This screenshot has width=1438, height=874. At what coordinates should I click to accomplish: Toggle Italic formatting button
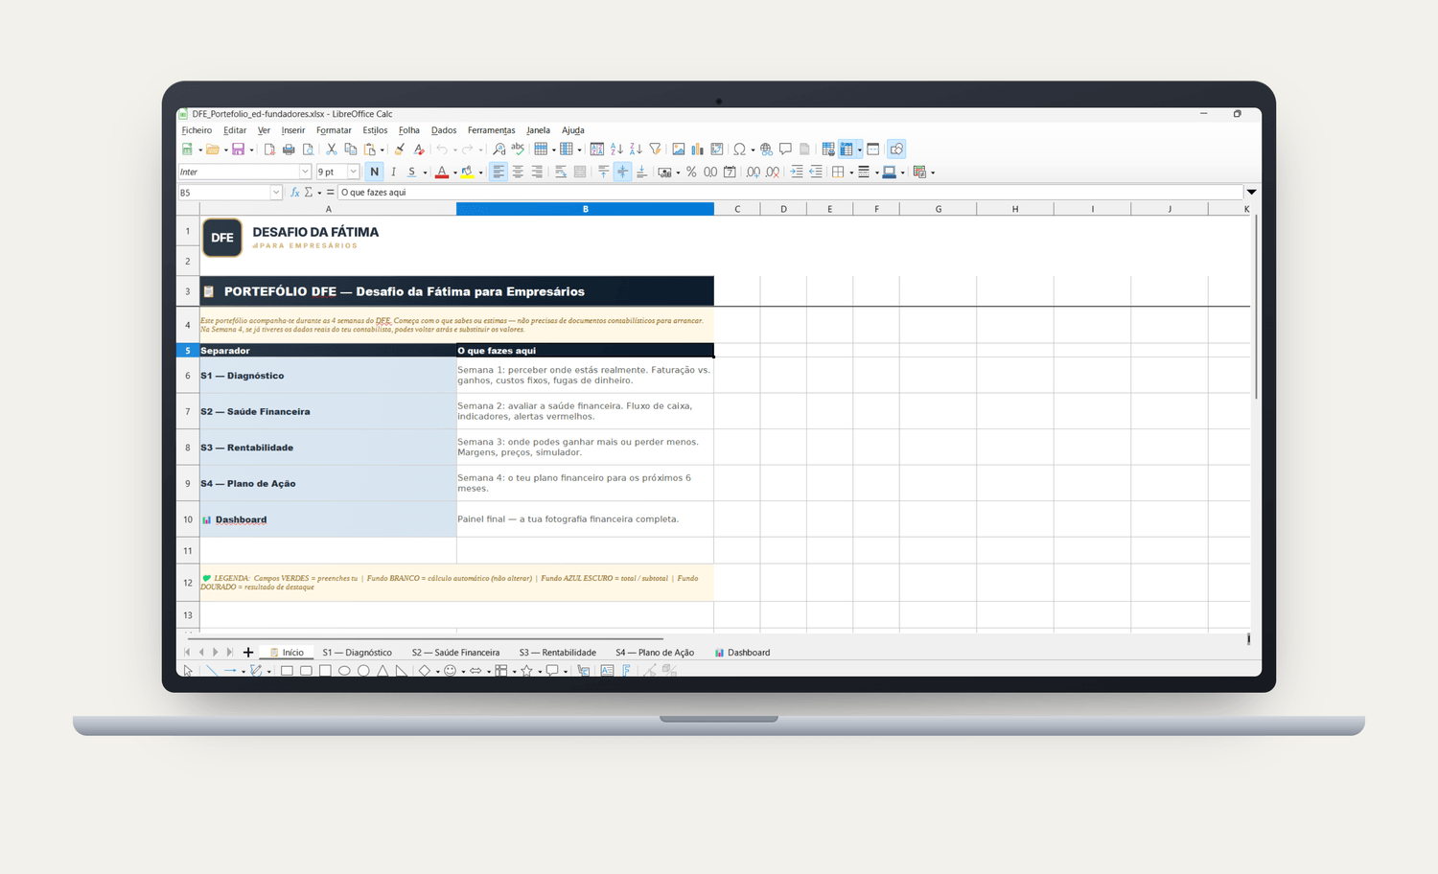coord(393,172)
